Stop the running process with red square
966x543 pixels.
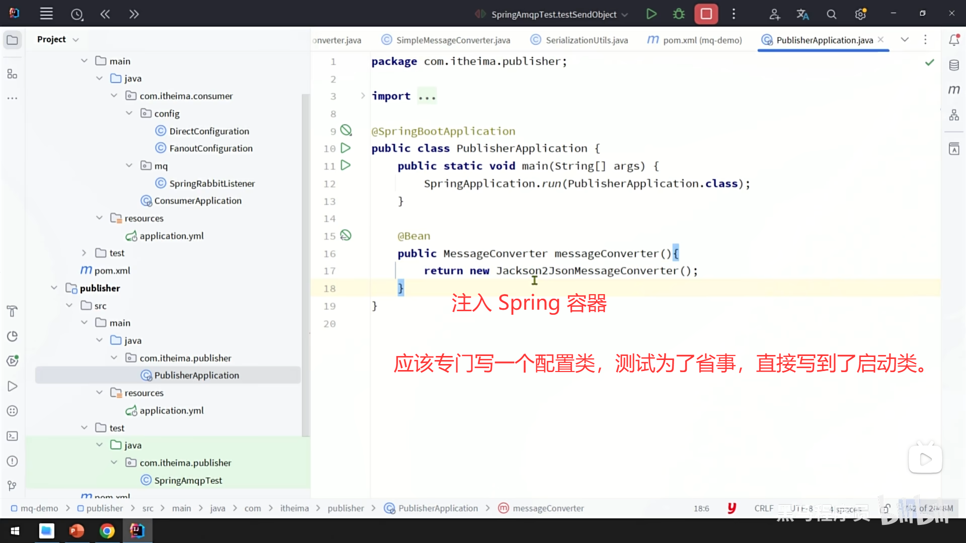[706, 14]
